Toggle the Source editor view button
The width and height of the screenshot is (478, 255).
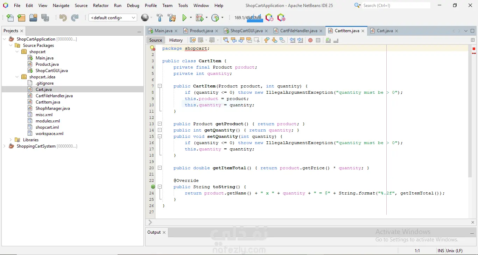pos(156,40)
